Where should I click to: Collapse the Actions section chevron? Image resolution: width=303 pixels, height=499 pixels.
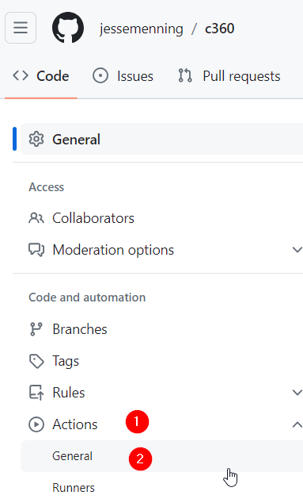297,424
